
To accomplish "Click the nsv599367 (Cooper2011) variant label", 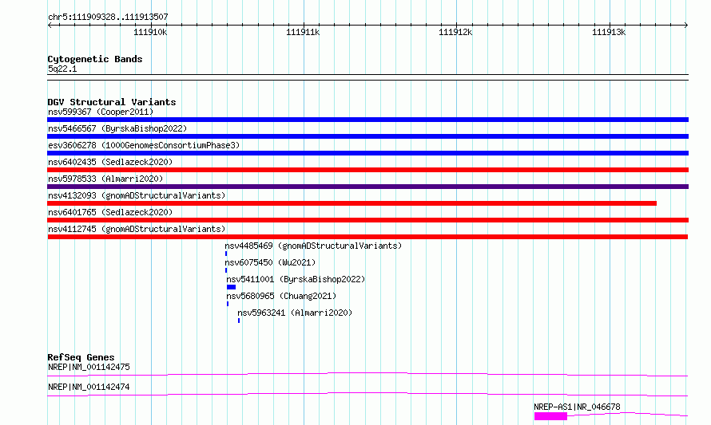I will (x=101, y=112).
